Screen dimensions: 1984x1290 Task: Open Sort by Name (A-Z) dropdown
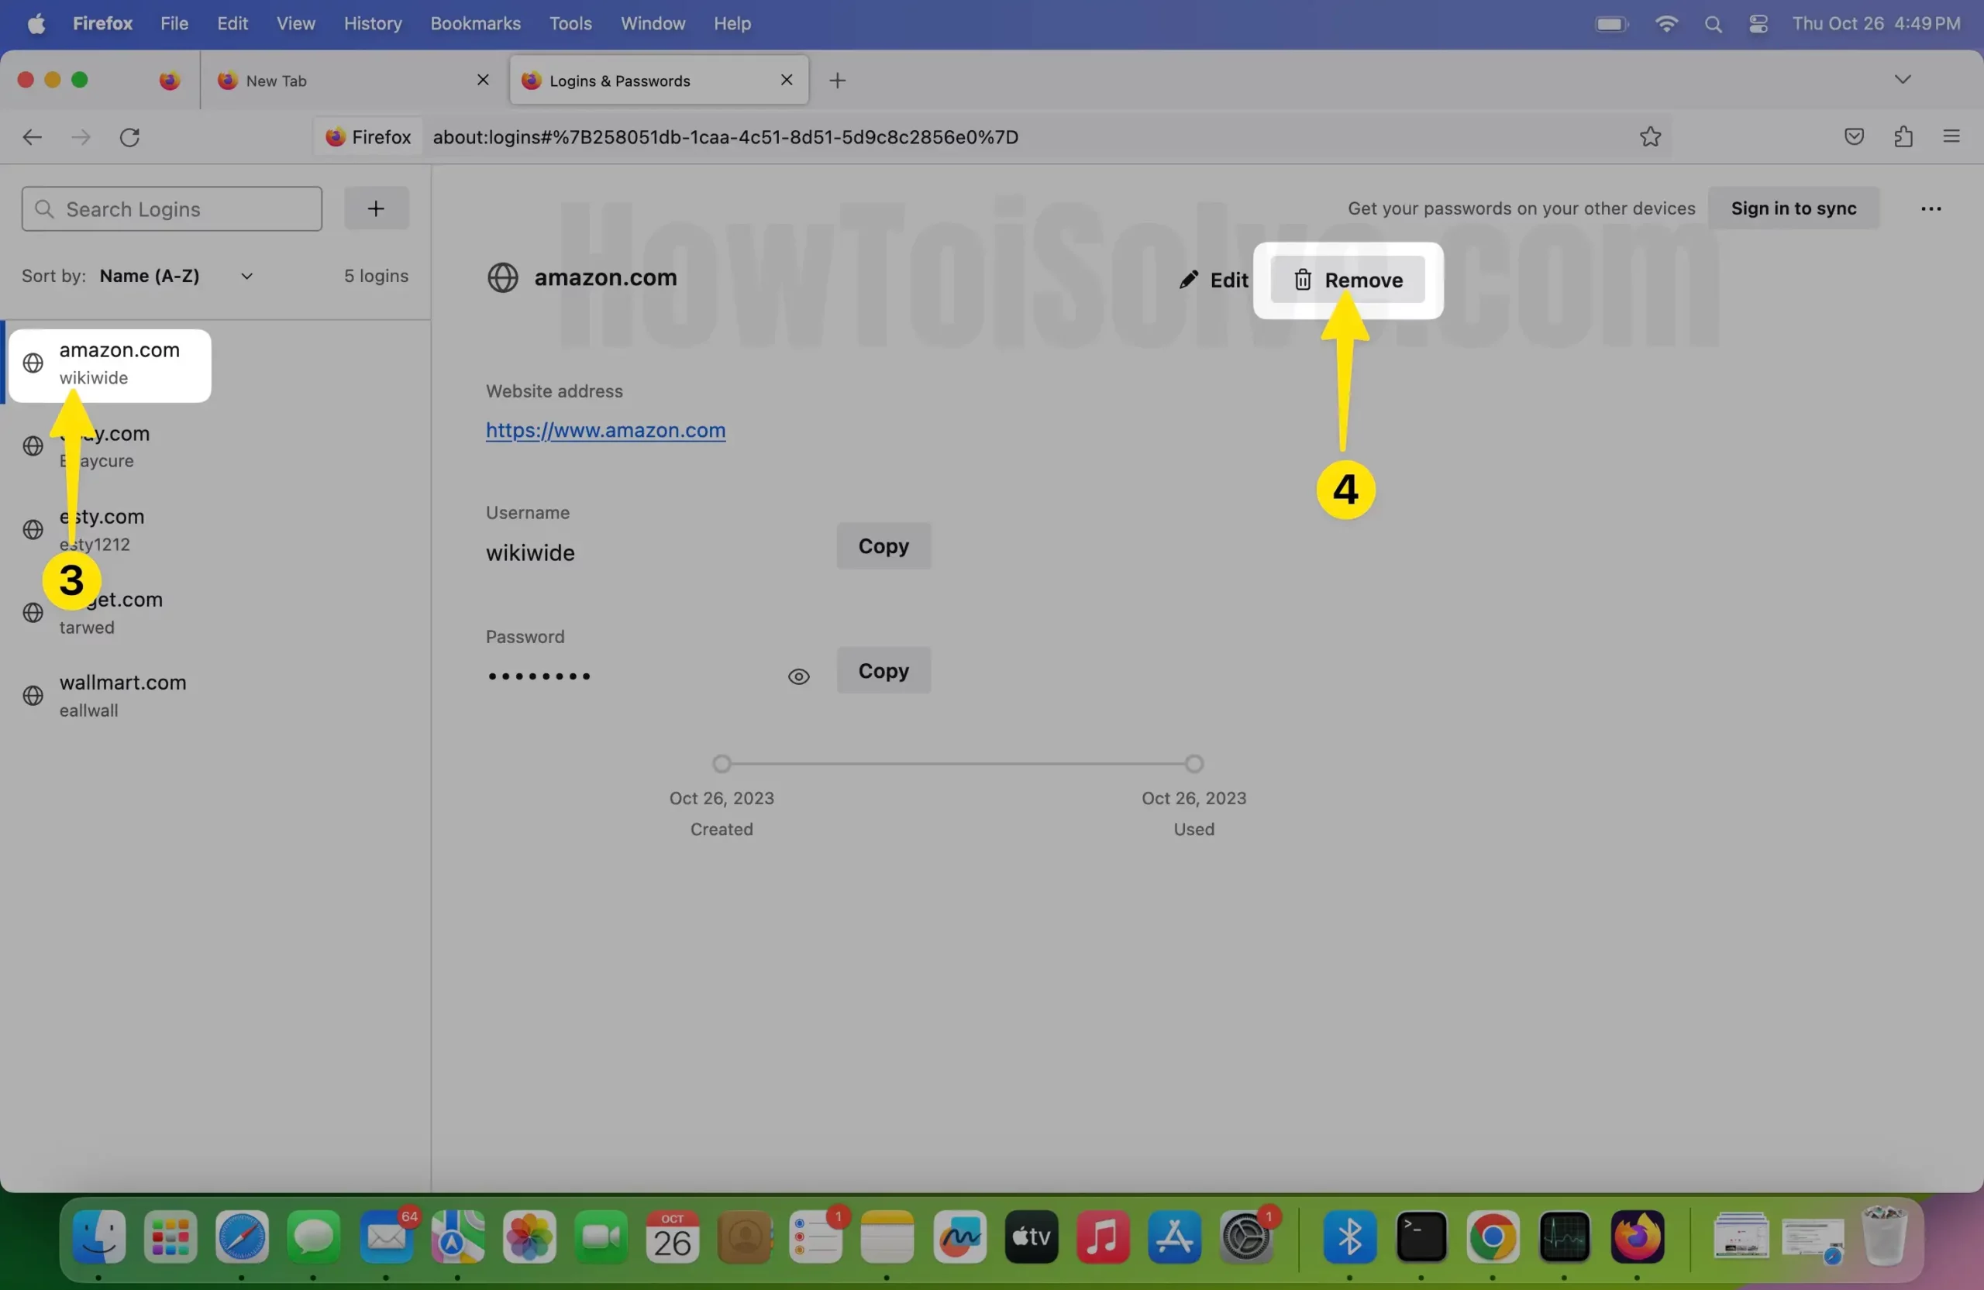(176, 276)
